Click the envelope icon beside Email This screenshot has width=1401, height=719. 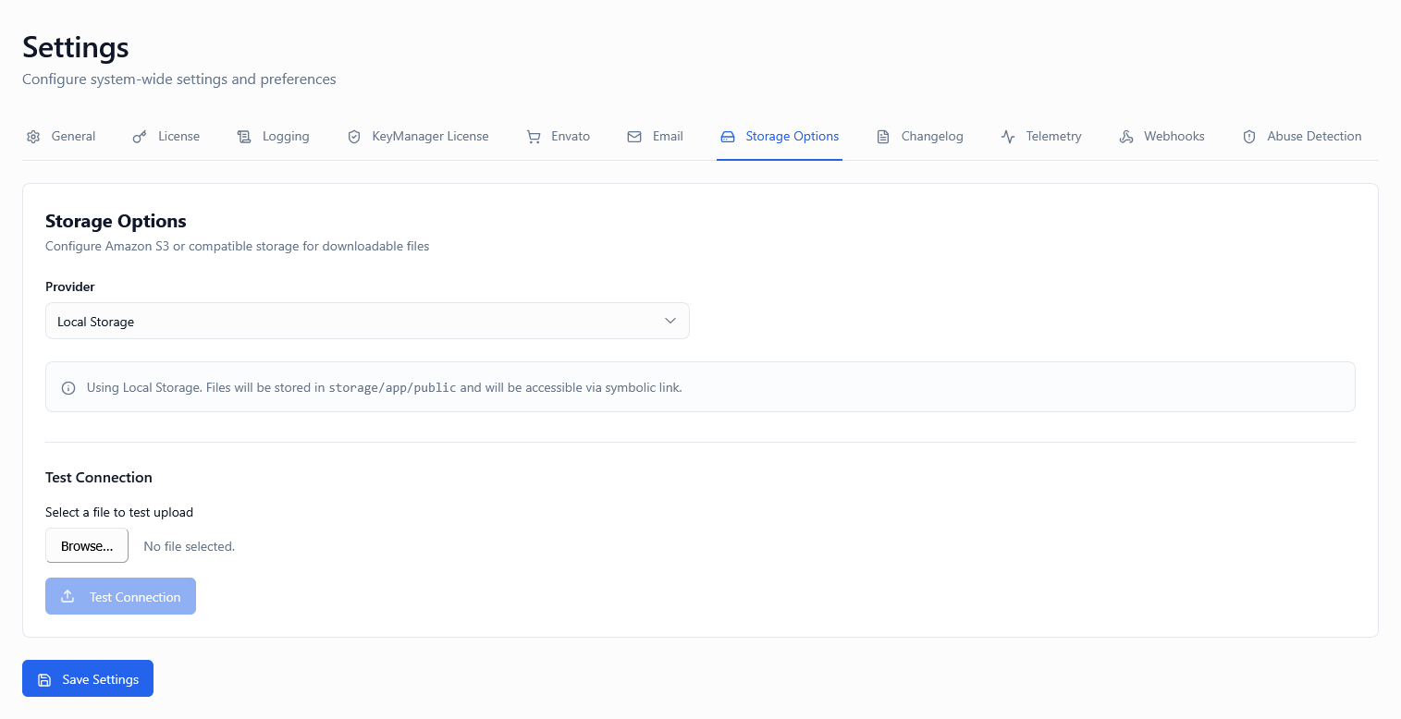pos(634,137)
